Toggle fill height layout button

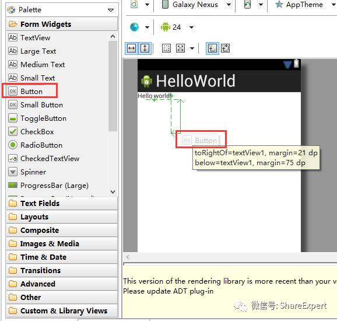pyautogui.click(x=145, y=48)
